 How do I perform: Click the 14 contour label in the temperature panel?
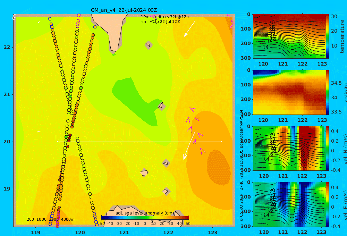coord(265,47)
